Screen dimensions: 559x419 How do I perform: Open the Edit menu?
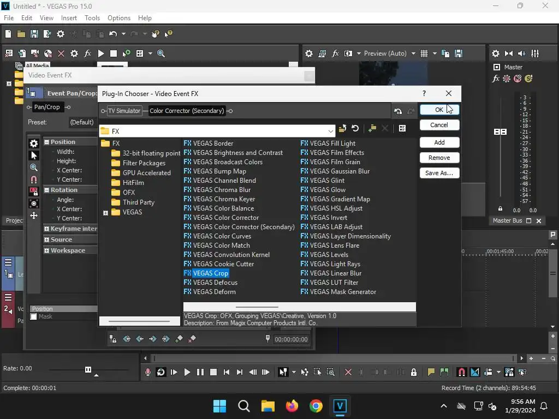tap(26, 18)
